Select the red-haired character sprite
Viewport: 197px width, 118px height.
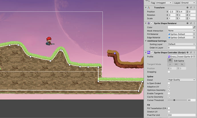tap(49, 41)
